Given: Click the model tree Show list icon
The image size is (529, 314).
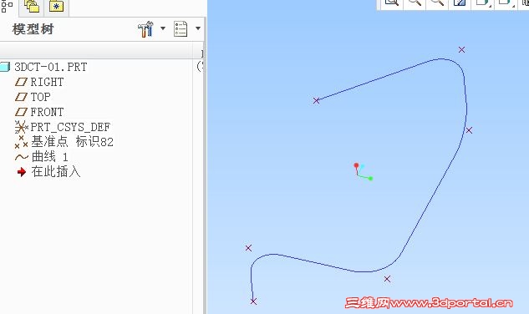Looking at the screenshot, I should (x=181, y=29).
